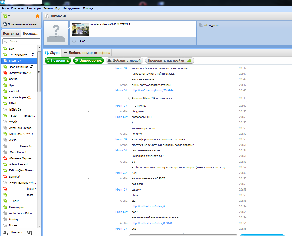Click offline icon next to N1cee..
The height and width of the screenshot is (236, 292).
[5, 225]
